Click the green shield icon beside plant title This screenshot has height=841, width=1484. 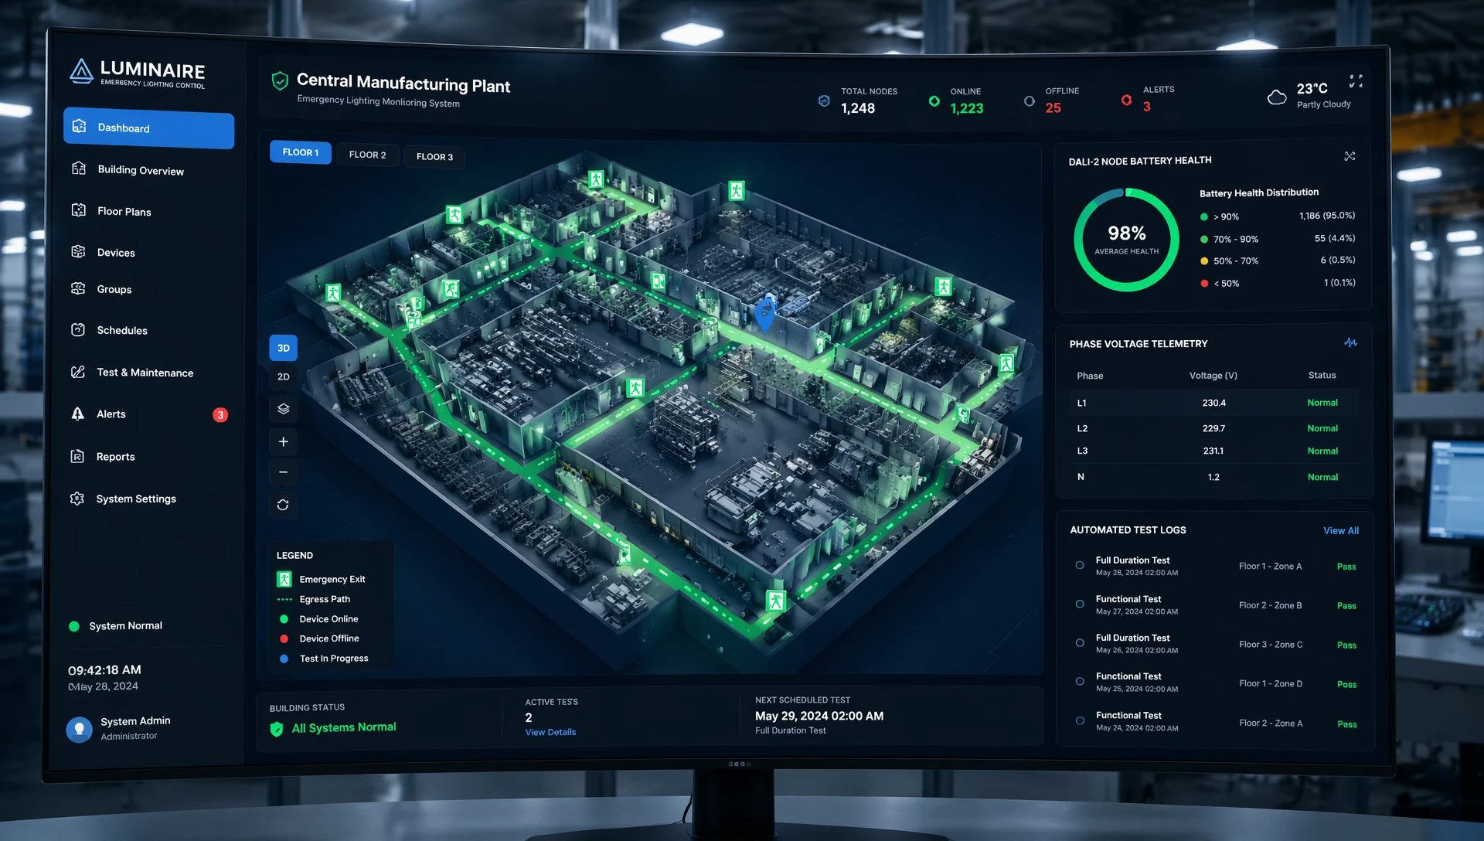pos(280,80)
